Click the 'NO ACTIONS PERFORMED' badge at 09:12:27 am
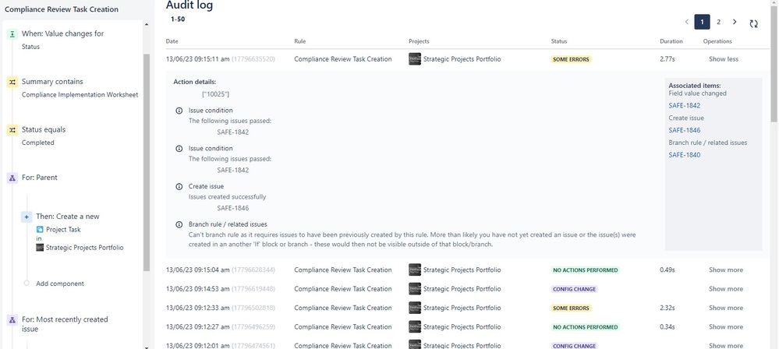 click(586, 326)
